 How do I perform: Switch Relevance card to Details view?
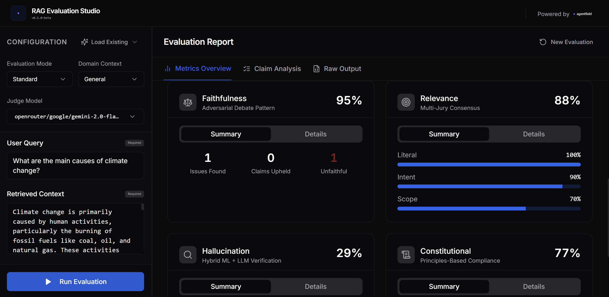[534, 134]
